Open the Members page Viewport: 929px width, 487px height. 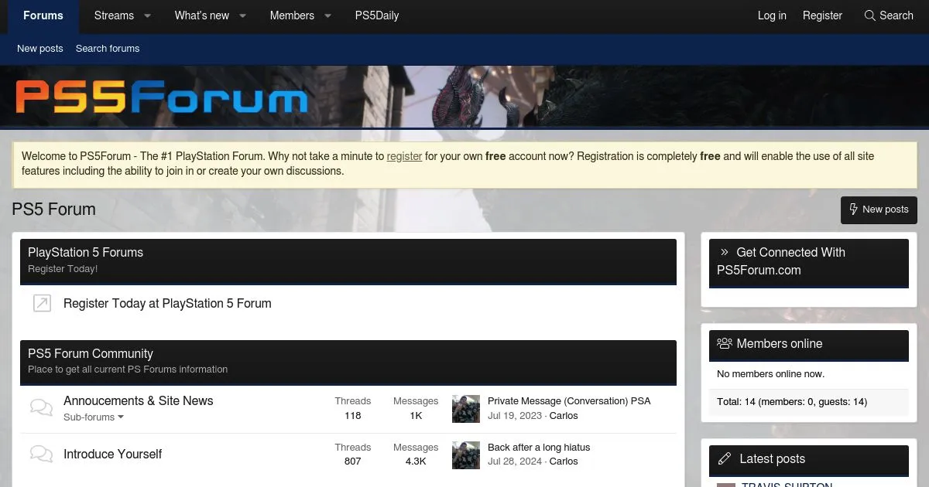click(x=292, y=15)
